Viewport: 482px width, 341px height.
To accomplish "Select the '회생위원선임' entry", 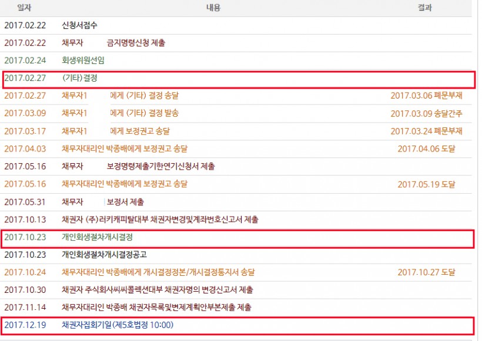I will tap(83, 60).
